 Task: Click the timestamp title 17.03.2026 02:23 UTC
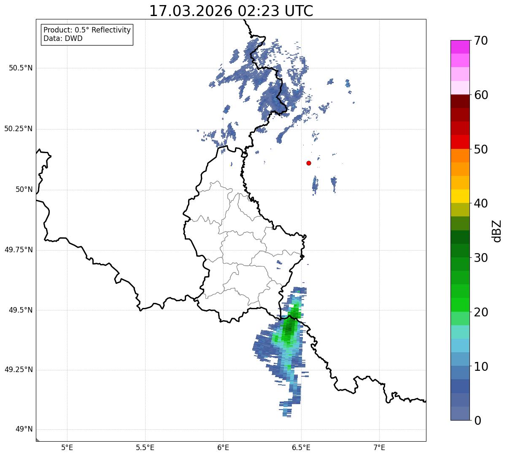click(231, 11)
